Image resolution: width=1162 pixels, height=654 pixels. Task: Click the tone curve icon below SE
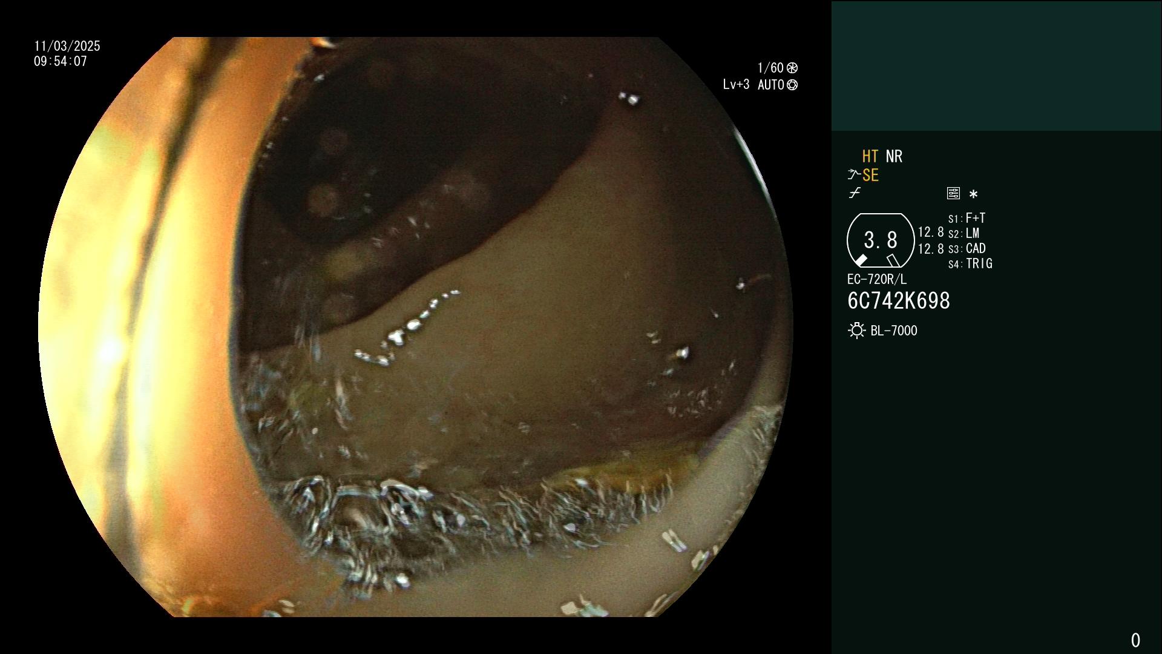click(x=855, y=193)
